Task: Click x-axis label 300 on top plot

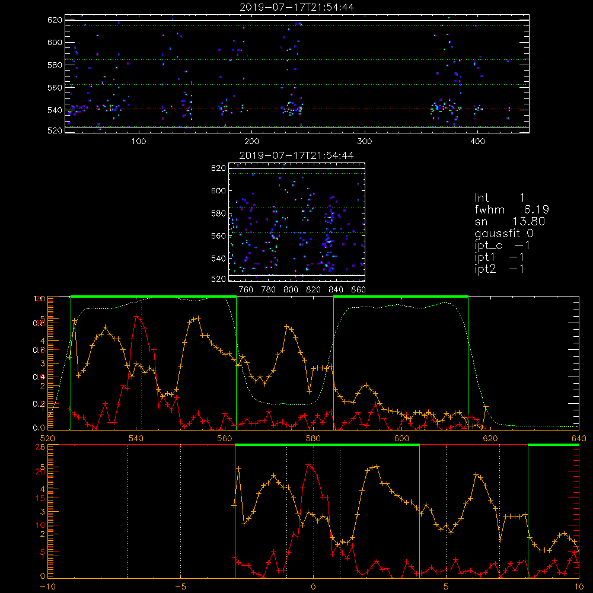Action: [365, 142]
